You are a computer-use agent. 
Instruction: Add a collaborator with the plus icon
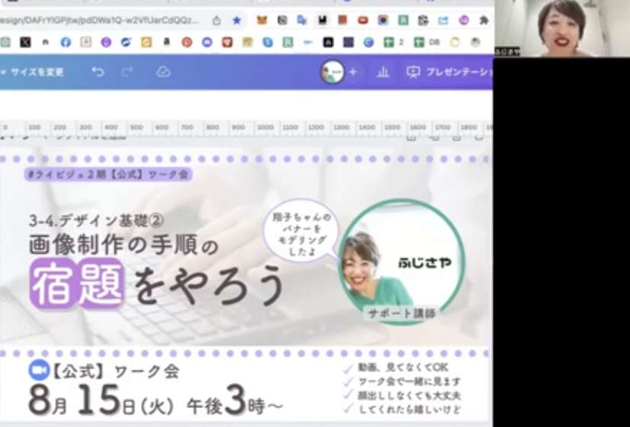click(352, 72)
